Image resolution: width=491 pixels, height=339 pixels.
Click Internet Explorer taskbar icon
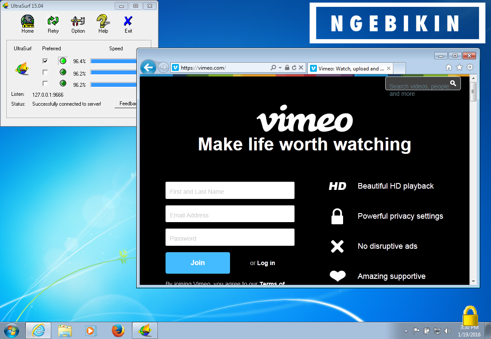point(38,330)
